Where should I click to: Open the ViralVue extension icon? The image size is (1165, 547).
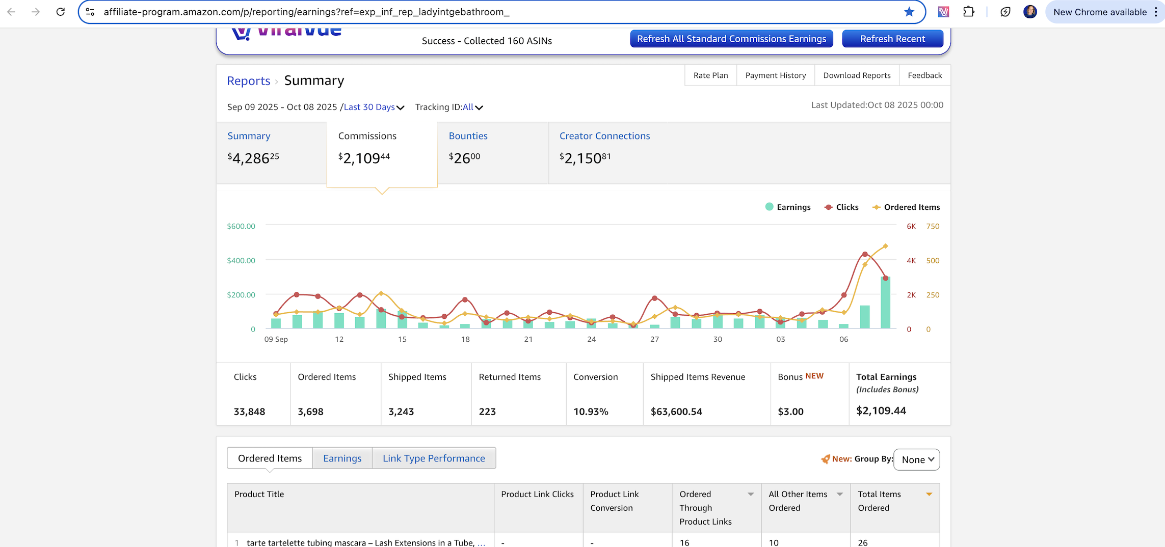tap(943, 12)
